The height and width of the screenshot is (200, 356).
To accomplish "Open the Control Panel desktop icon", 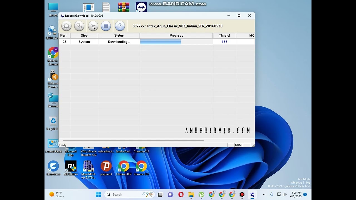I will pos(53,146).
